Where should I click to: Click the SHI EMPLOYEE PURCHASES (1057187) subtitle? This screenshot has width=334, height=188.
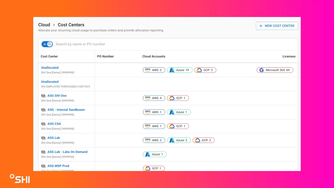coord(66,86)
